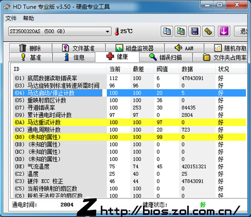
Task: Click the copy screenshot to clipboard icon
Action: 181,31
